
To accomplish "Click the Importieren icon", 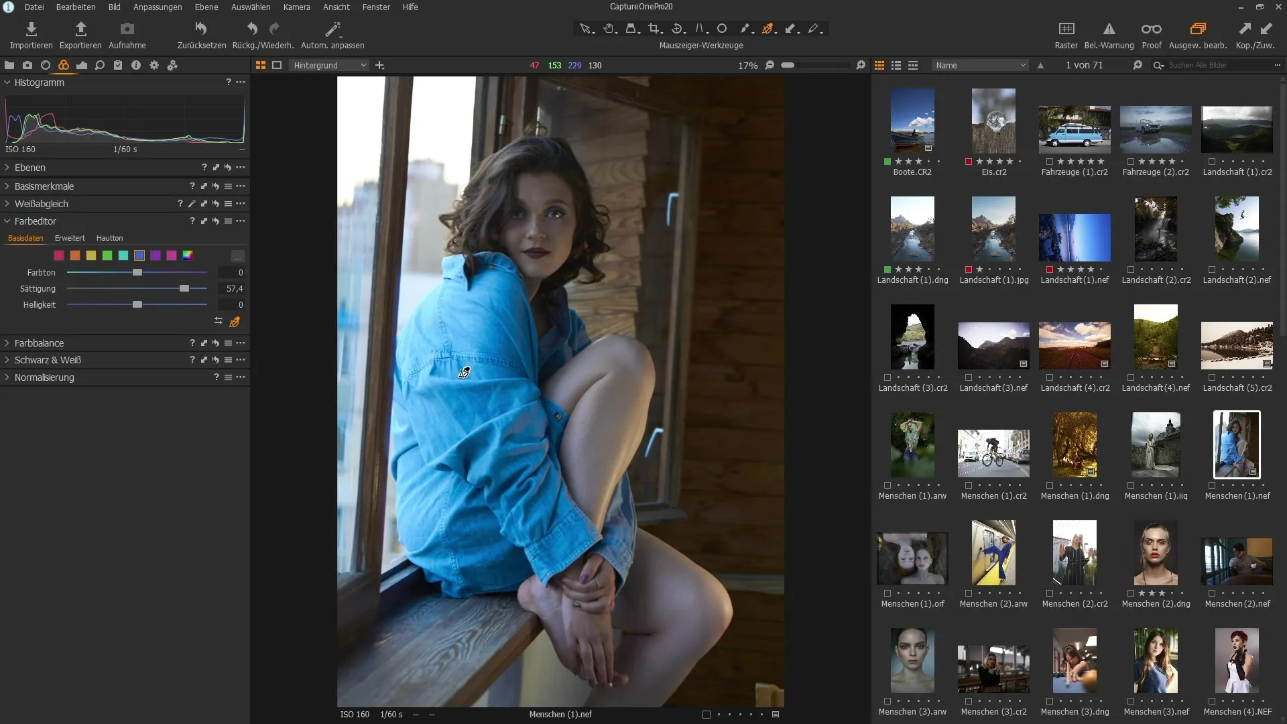I will [31, 29].
